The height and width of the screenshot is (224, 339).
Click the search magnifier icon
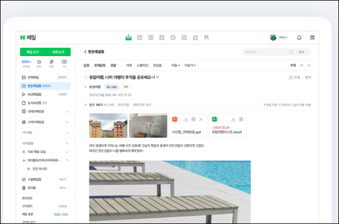[x=291, y=52]
